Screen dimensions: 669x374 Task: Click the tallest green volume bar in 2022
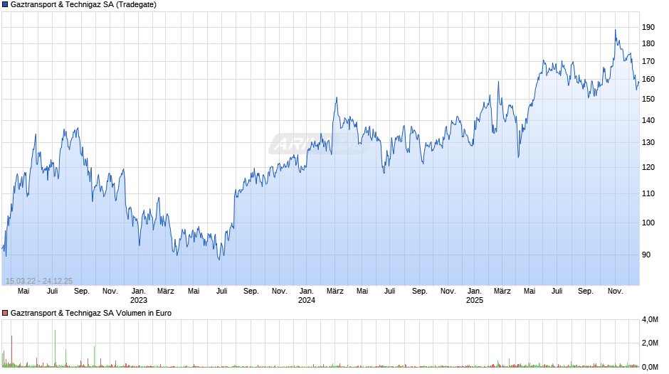pyautogui.click(x=55, y=348)
